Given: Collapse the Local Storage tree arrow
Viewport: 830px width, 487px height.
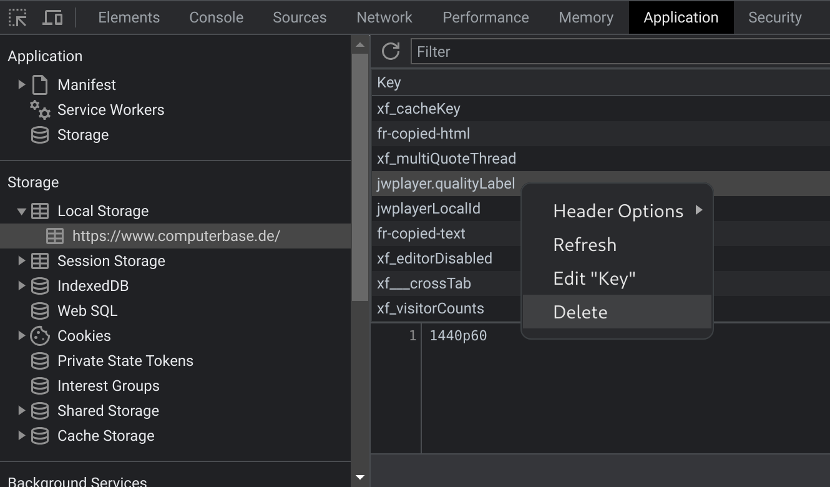Looking at the screenshot, I should click(22, 211).
